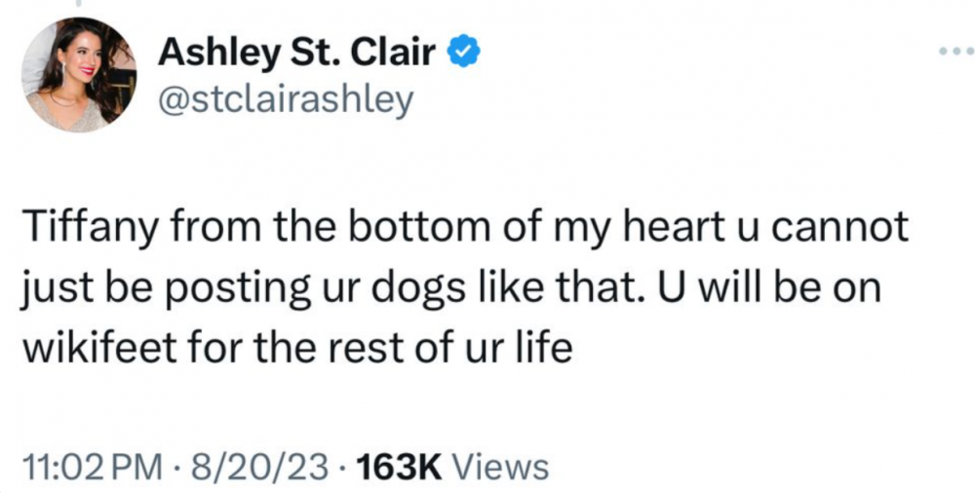Open Ashley St. Clair's profile picture
The height and width of the screenshot is (493, 975).
[80, 75]
